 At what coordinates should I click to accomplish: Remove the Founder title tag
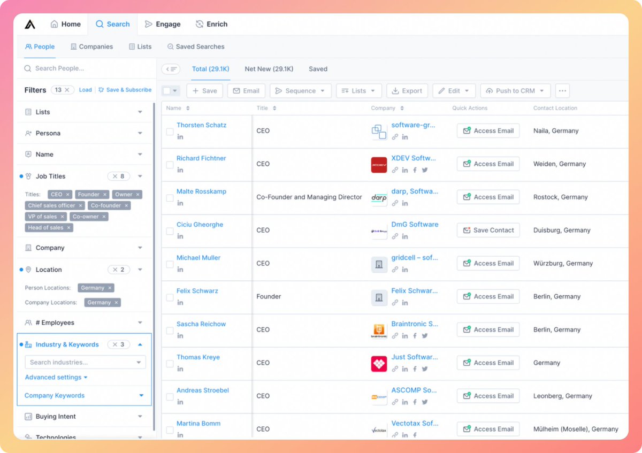(x=105, y=195)
